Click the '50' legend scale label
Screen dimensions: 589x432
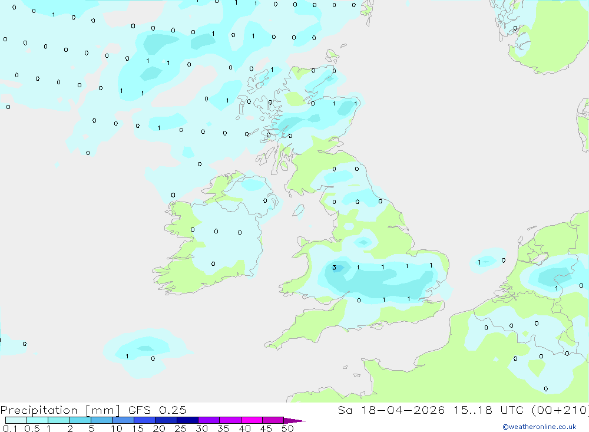(x=287, y=428)
